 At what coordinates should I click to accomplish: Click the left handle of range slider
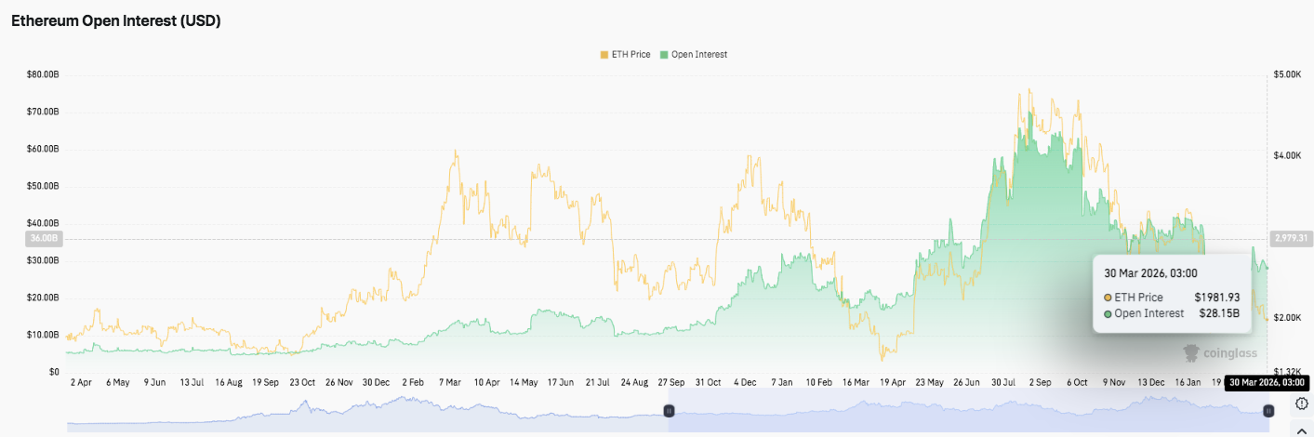point(669,411)
